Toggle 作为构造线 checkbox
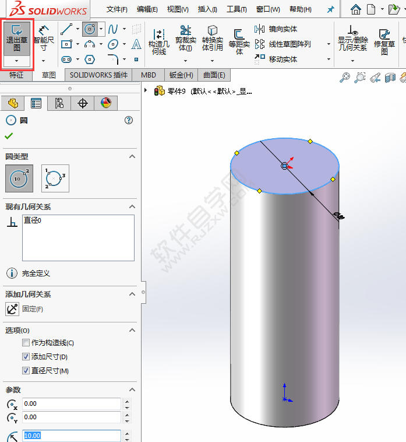The height and width of the screenshot is (442, 406). [x=26, y=343]
